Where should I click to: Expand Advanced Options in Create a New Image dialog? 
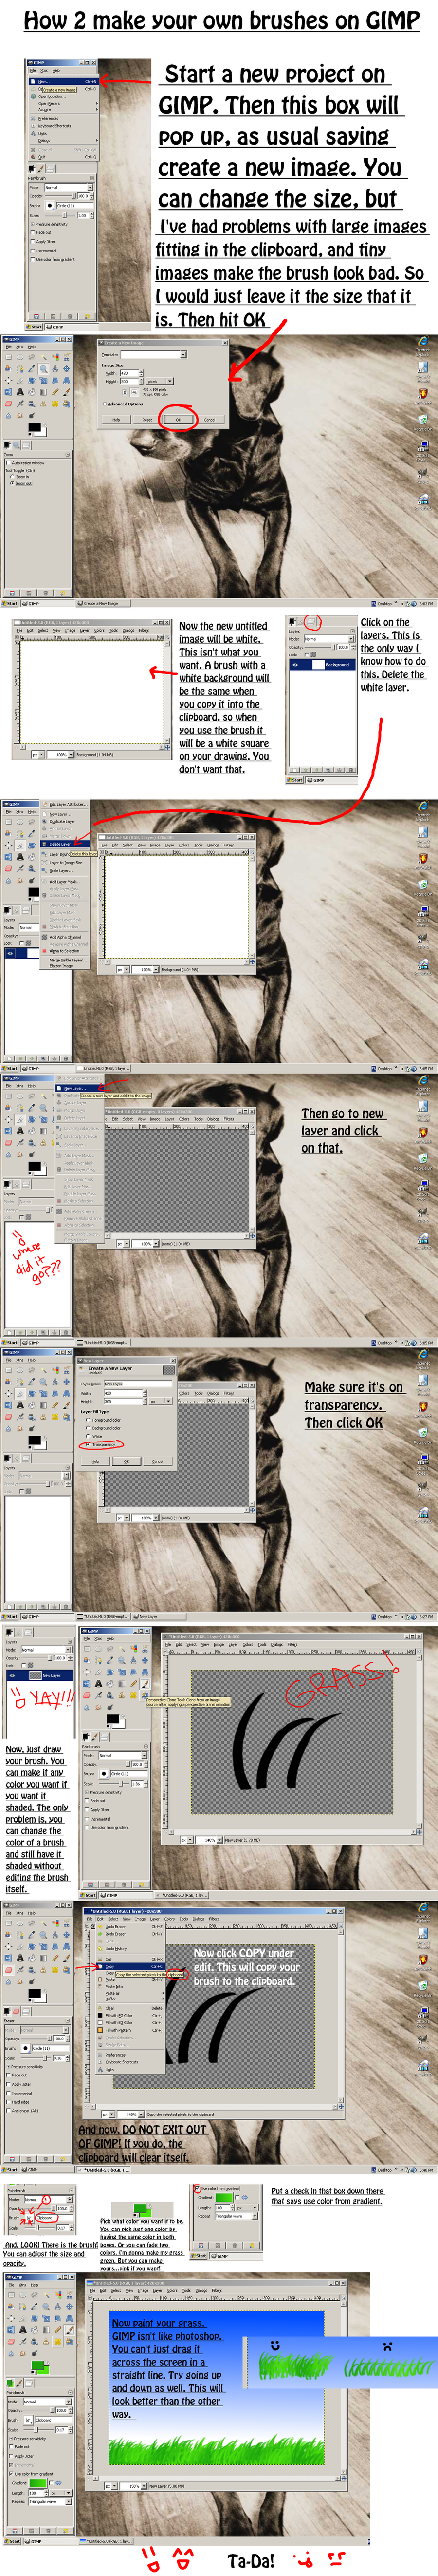click(x=124, y=404)
